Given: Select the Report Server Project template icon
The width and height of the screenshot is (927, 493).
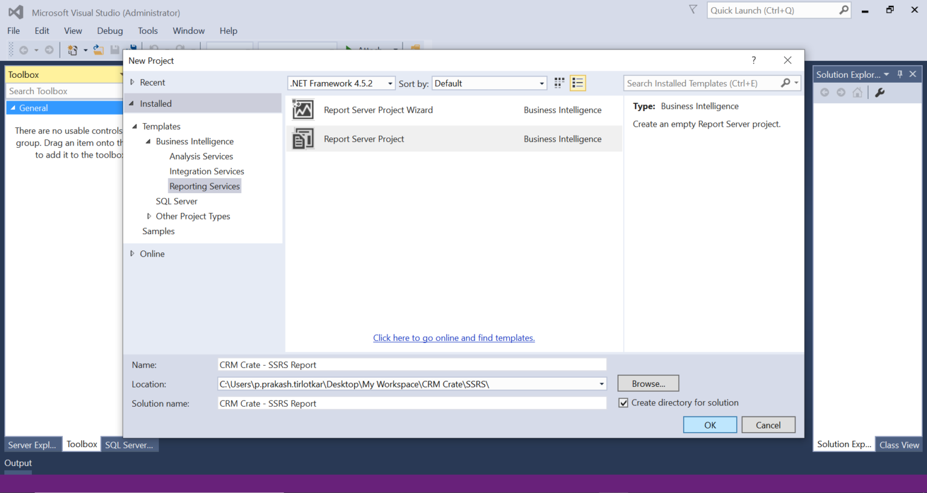Looking at the screenshot, I should coord(303,139).
